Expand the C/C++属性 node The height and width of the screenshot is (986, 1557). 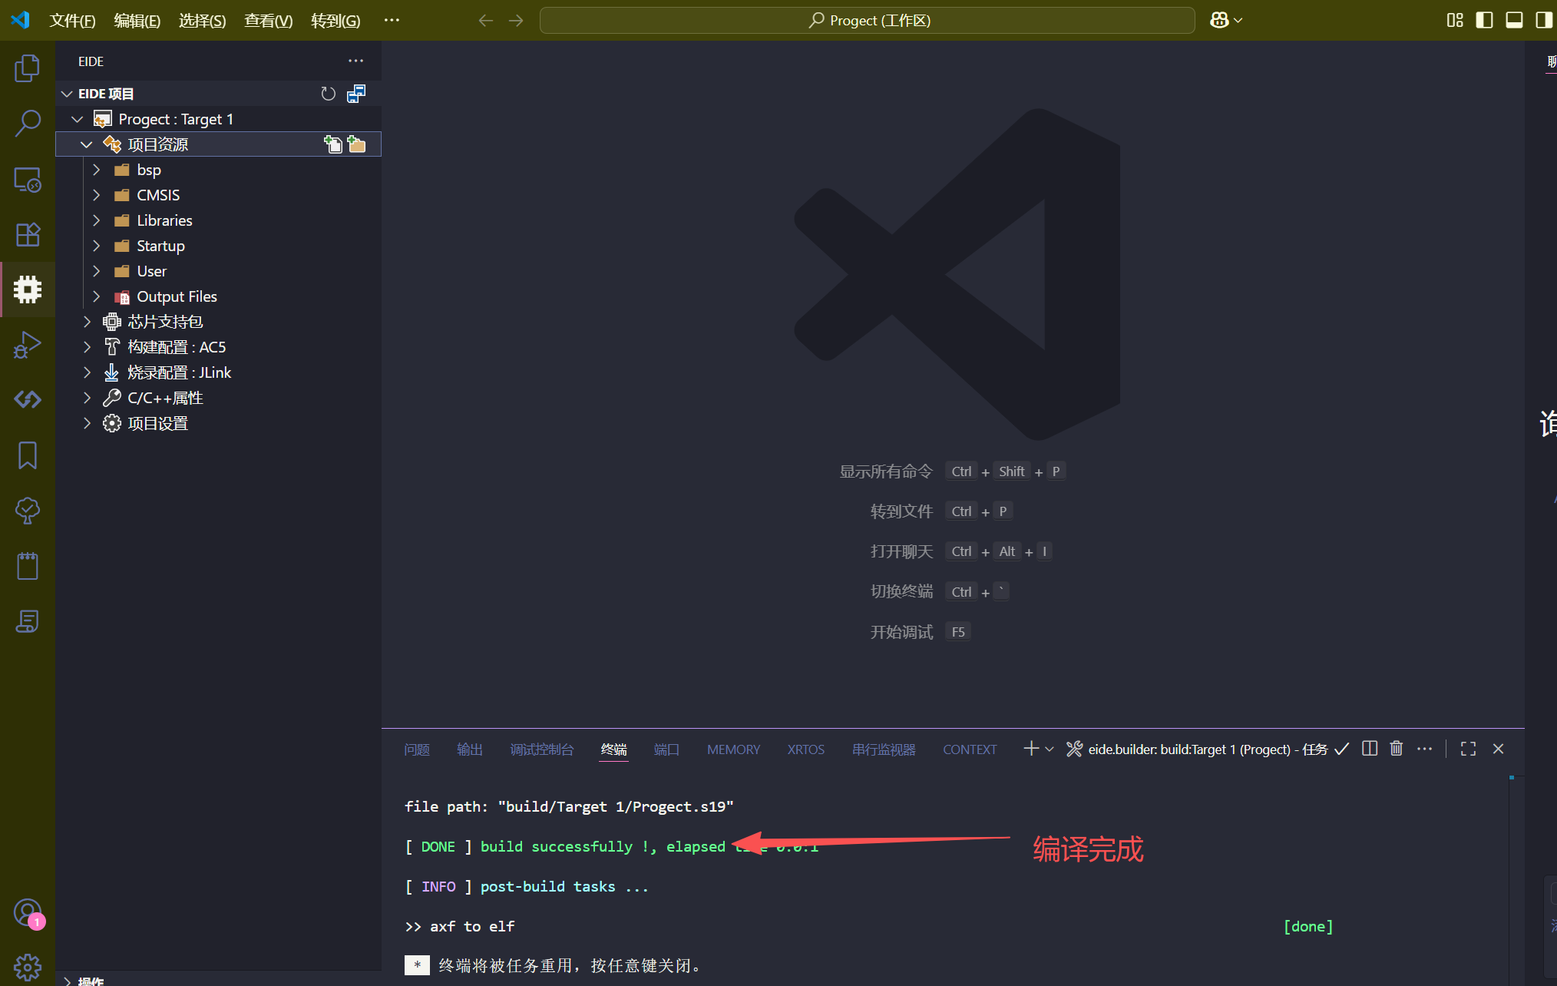(x=87, y=398)
